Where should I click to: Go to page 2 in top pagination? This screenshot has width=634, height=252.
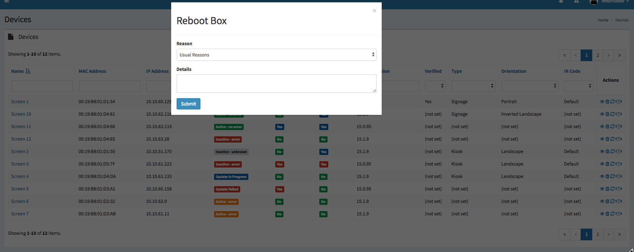[598, 55]
